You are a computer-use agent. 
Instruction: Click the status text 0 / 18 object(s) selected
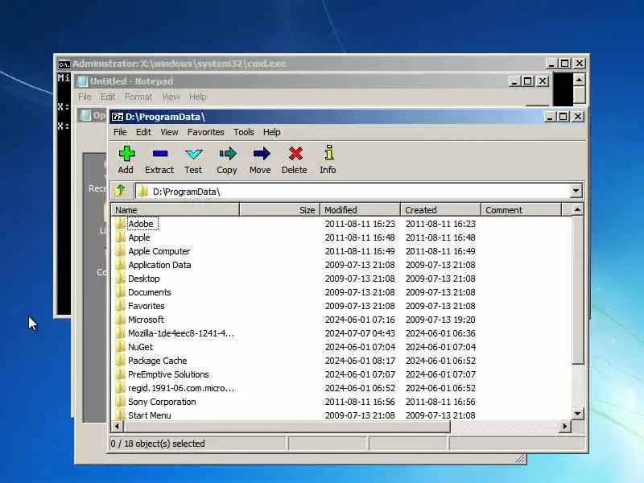click(158, 444)
